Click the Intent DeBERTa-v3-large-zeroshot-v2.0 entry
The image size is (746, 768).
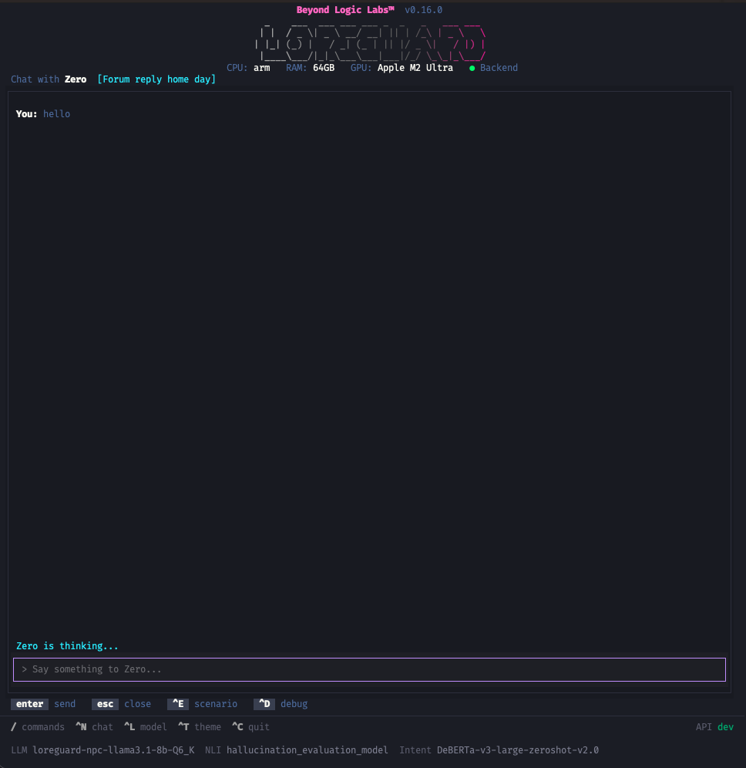517,749
